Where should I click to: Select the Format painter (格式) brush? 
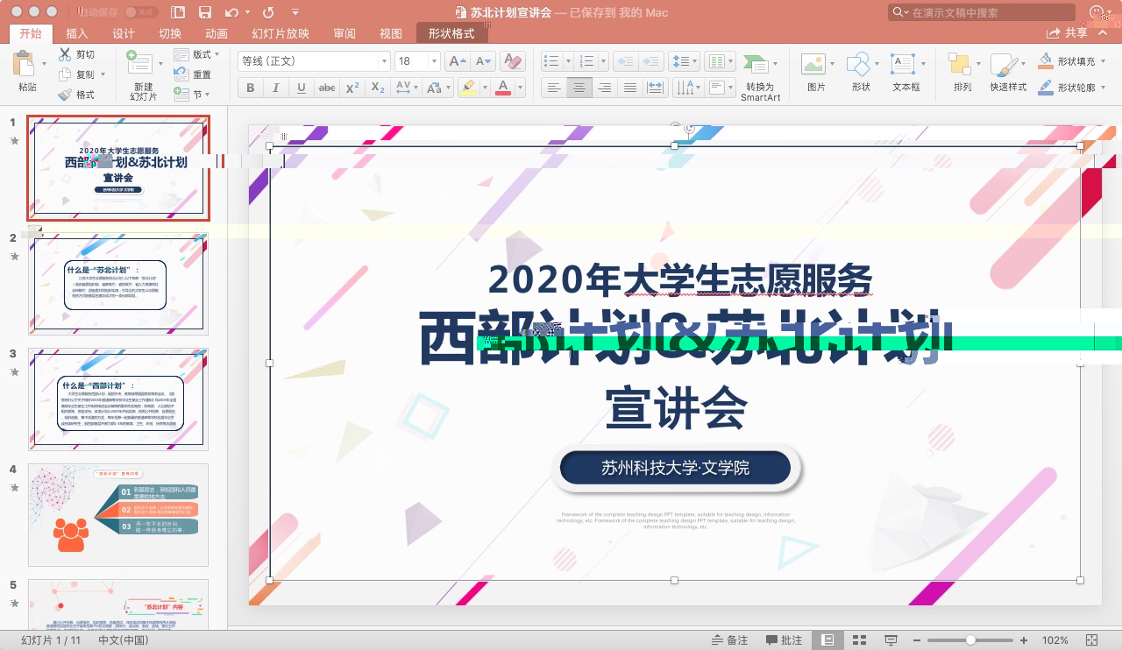click(65, 95)
